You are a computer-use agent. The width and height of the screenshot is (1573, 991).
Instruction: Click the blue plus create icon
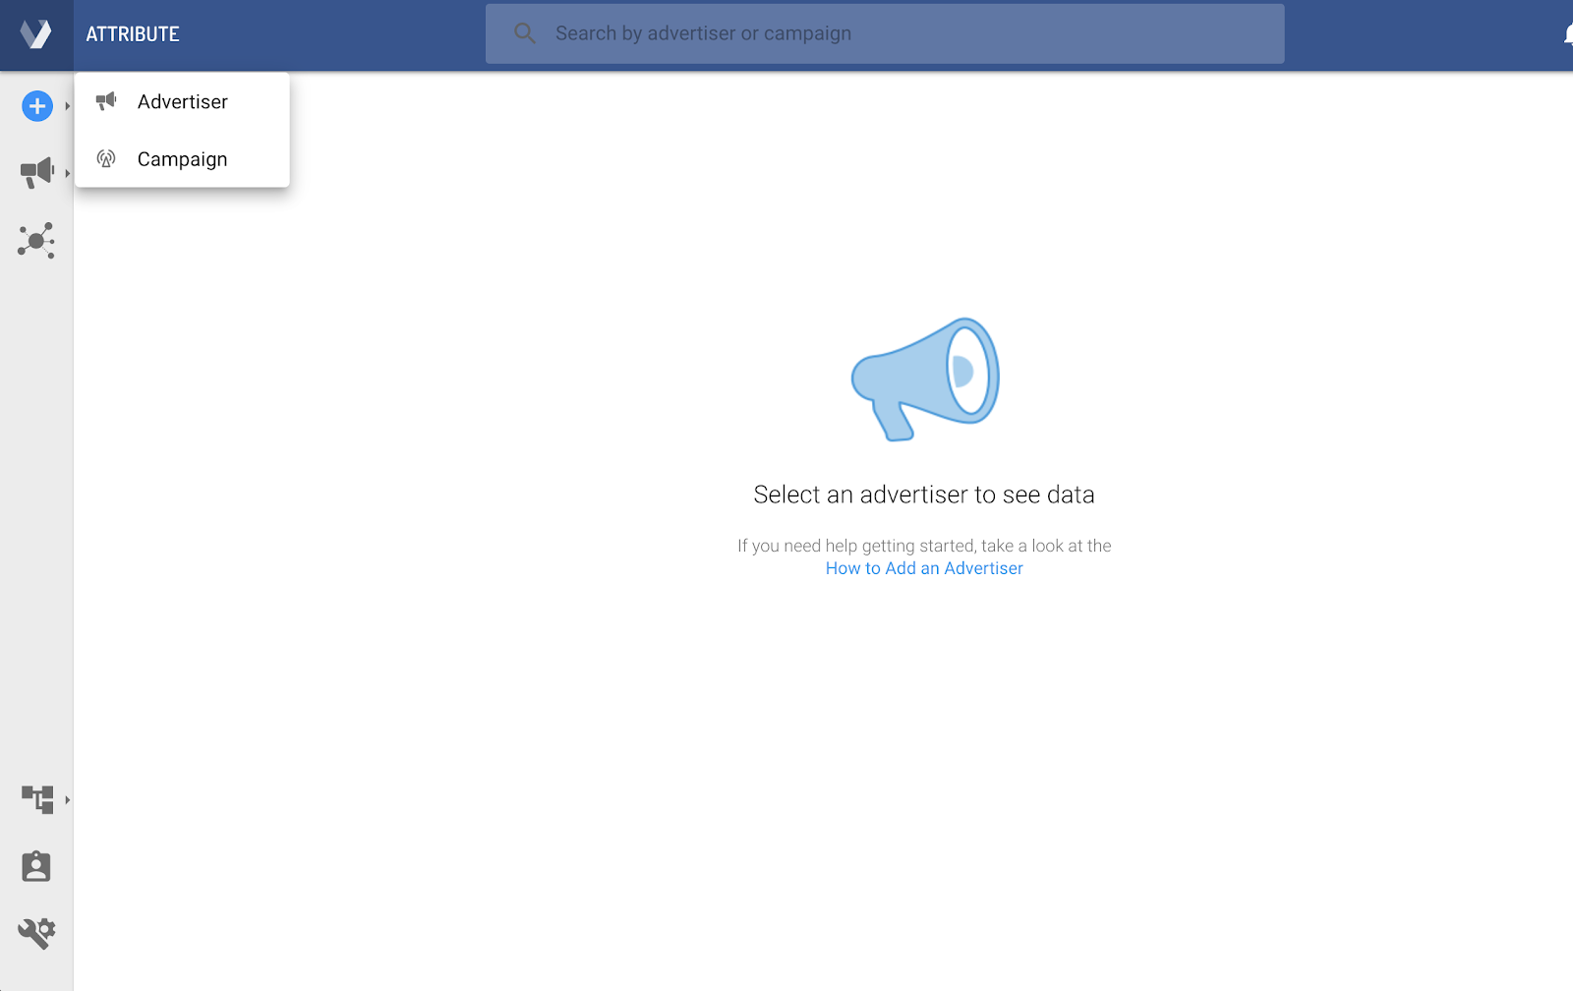[37, 106]
